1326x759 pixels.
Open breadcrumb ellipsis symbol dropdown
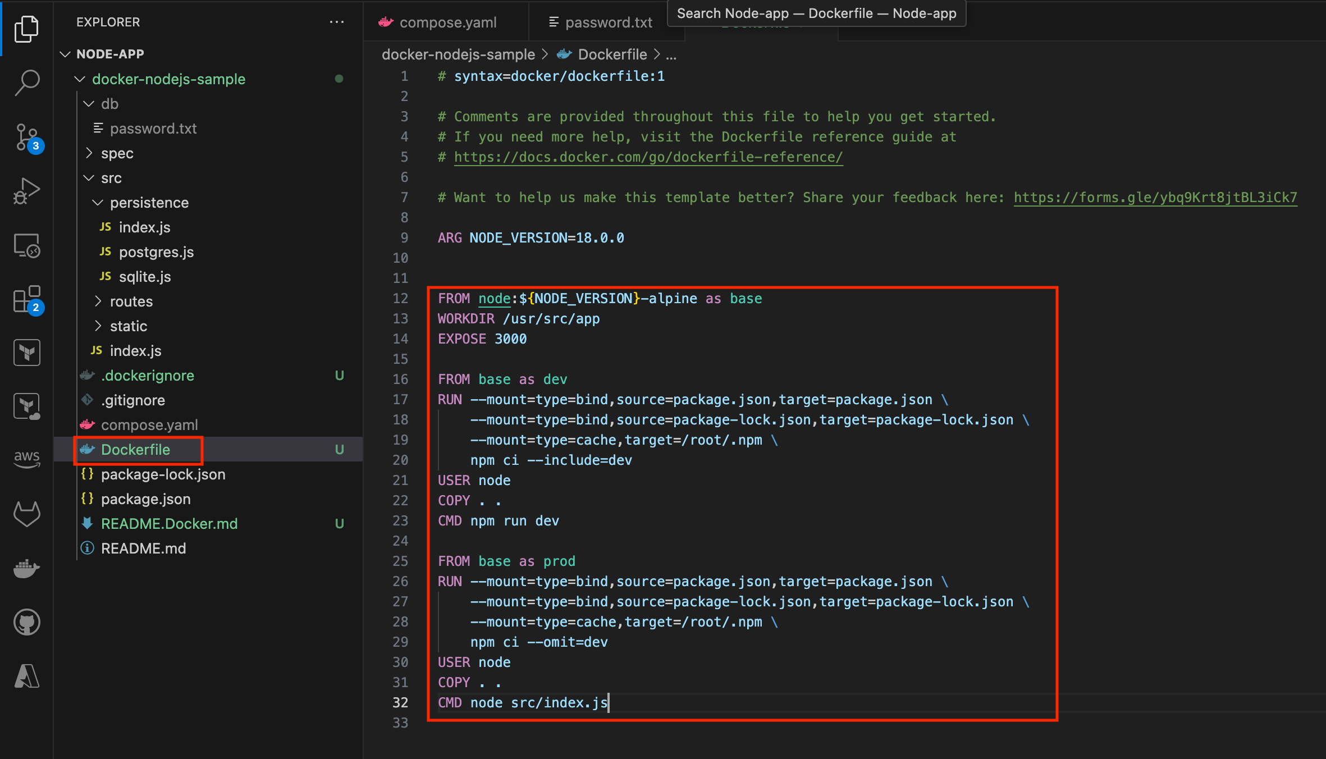pyautogui.click(x=671, y=55)
